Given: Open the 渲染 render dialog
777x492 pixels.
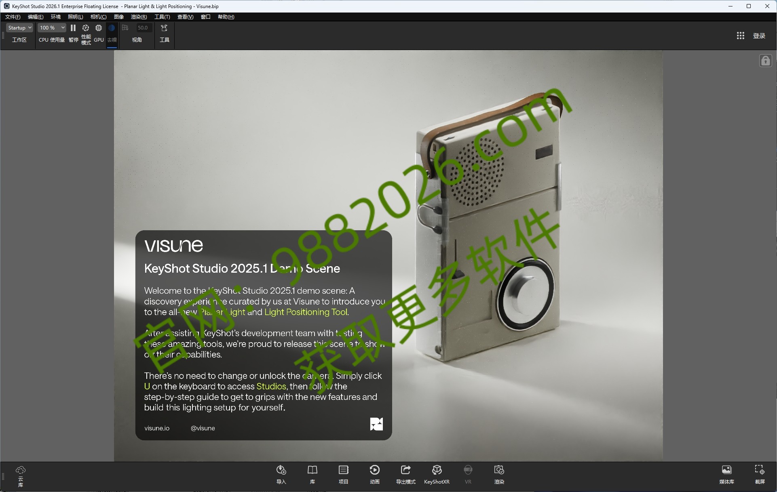Looking at the screenshot, I should [x=499, y=470].
